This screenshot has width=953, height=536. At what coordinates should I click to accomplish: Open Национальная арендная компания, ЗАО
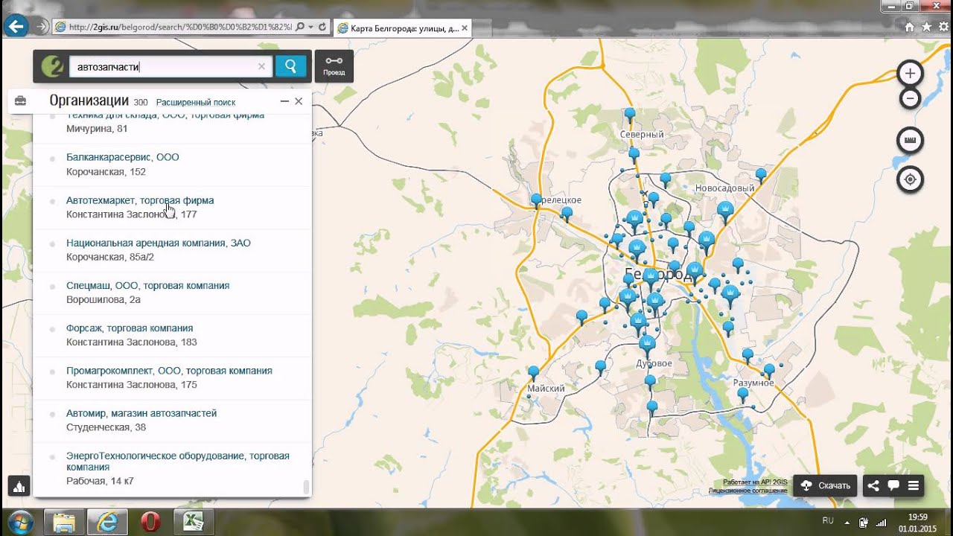pos(159,243)
